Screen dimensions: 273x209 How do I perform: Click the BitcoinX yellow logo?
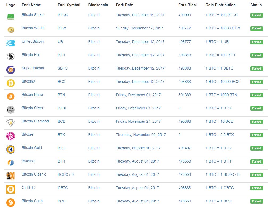pos(11,83)
